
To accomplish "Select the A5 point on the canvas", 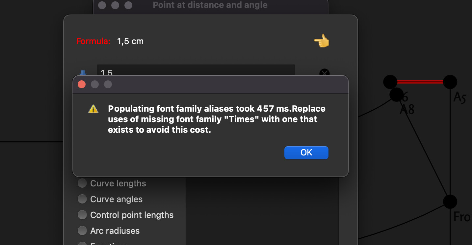I will (450, 82).
